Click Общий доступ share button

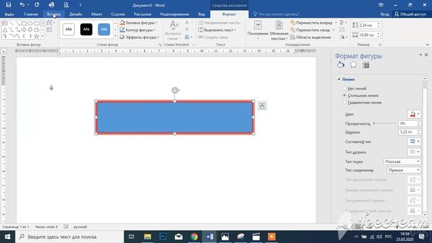(x=410, y=14)
